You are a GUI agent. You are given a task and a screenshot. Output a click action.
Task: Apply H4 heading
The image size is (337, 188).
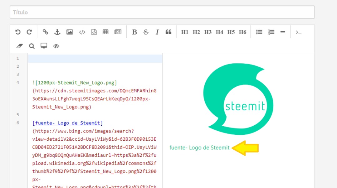(x=219, y=32)
